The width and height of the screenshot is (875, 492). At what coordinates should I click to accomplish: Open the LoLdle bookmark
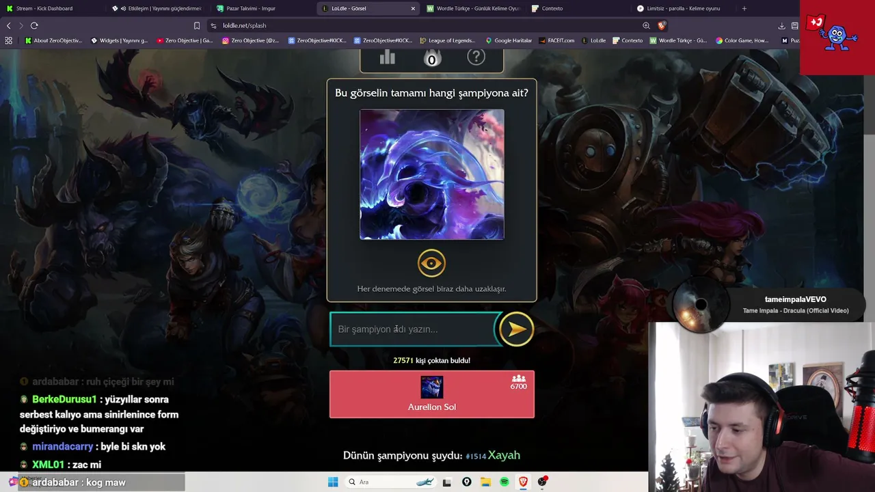click(594, 40)
